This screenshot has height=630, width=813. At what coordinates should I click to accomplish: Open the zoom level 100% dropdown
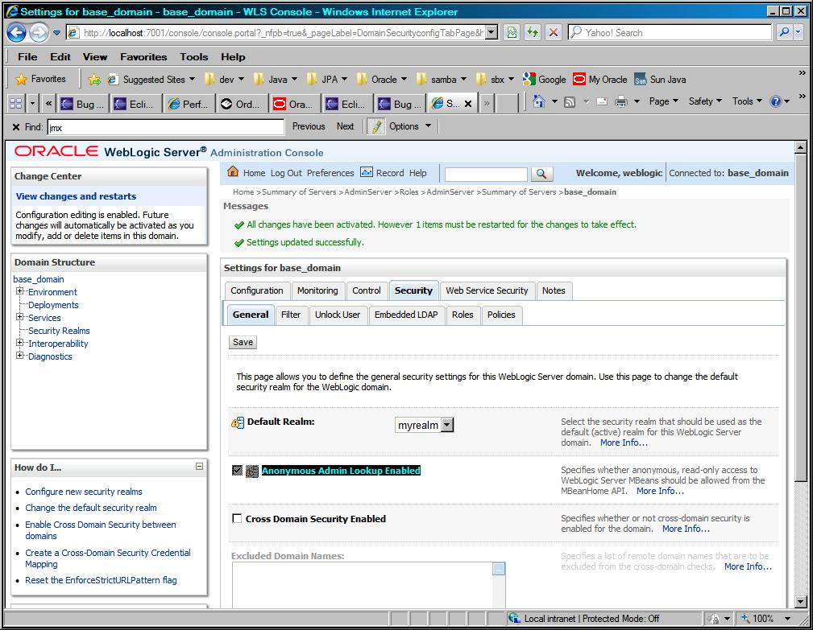pos(787,619)
